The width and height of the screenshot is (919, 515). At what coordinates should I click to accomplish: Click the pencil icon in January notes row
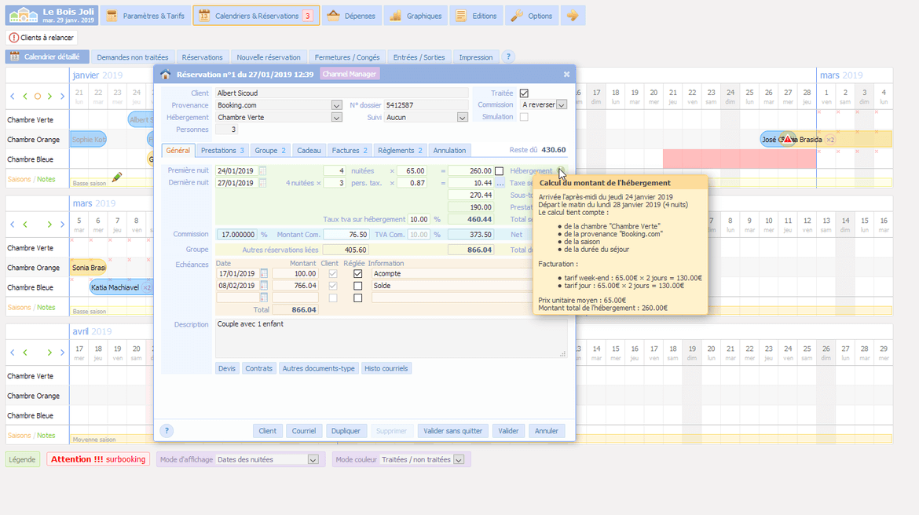coord(117,177)
